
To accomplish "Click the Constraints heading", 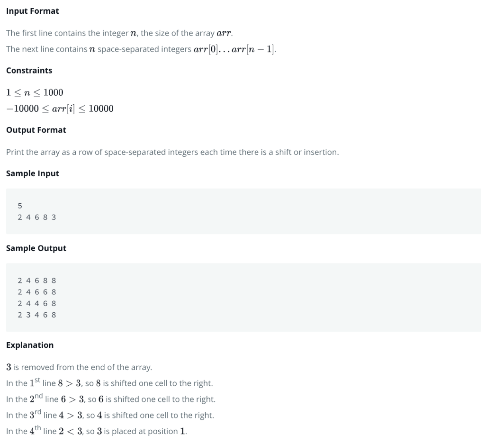I will tap(29, 71).
